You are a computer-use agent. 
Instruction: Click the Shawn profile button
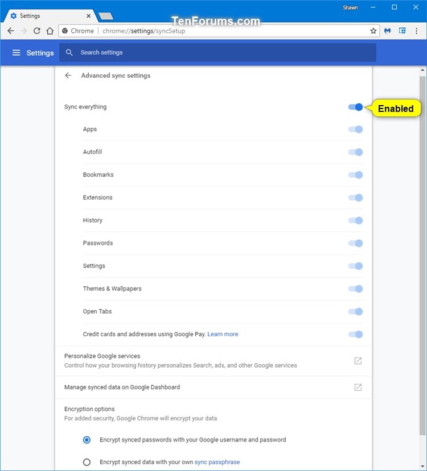[x=350, y=7]
